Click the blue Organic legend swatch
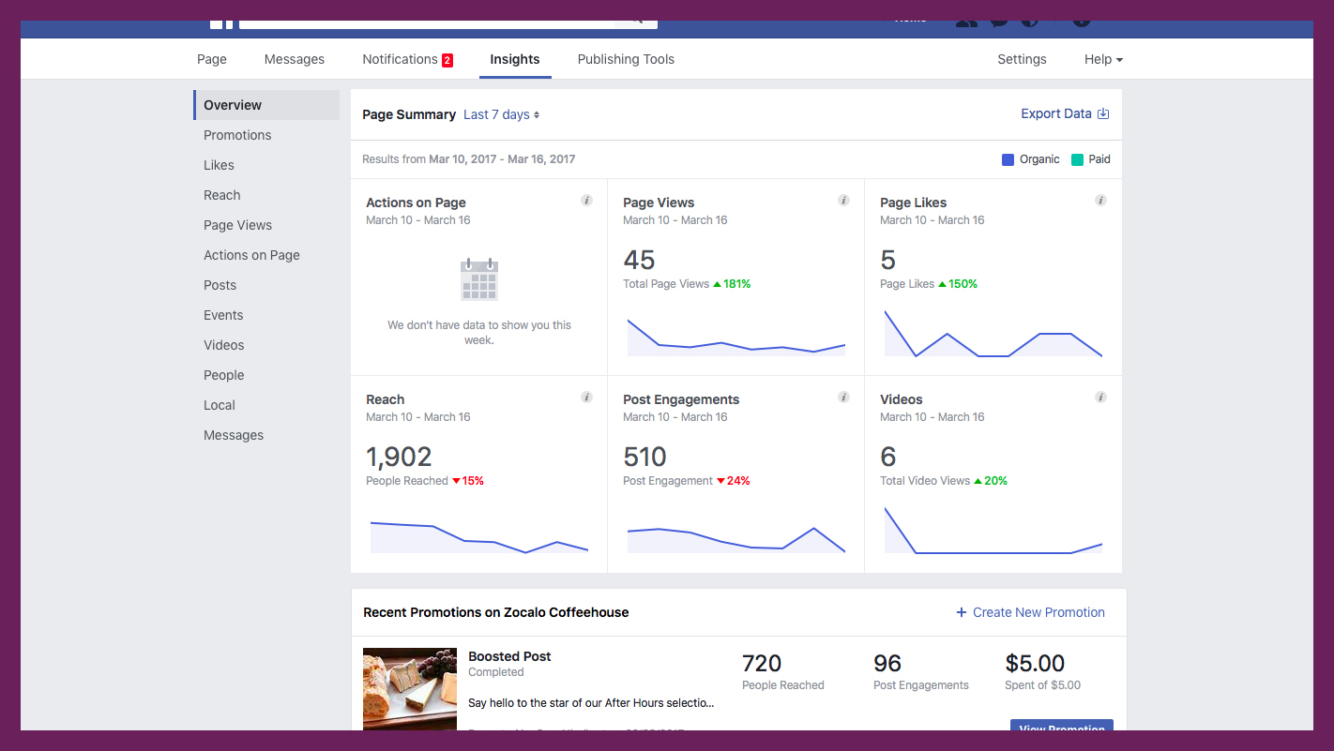The width and height of the screenshot is (1334, 751). point(1008,159)
